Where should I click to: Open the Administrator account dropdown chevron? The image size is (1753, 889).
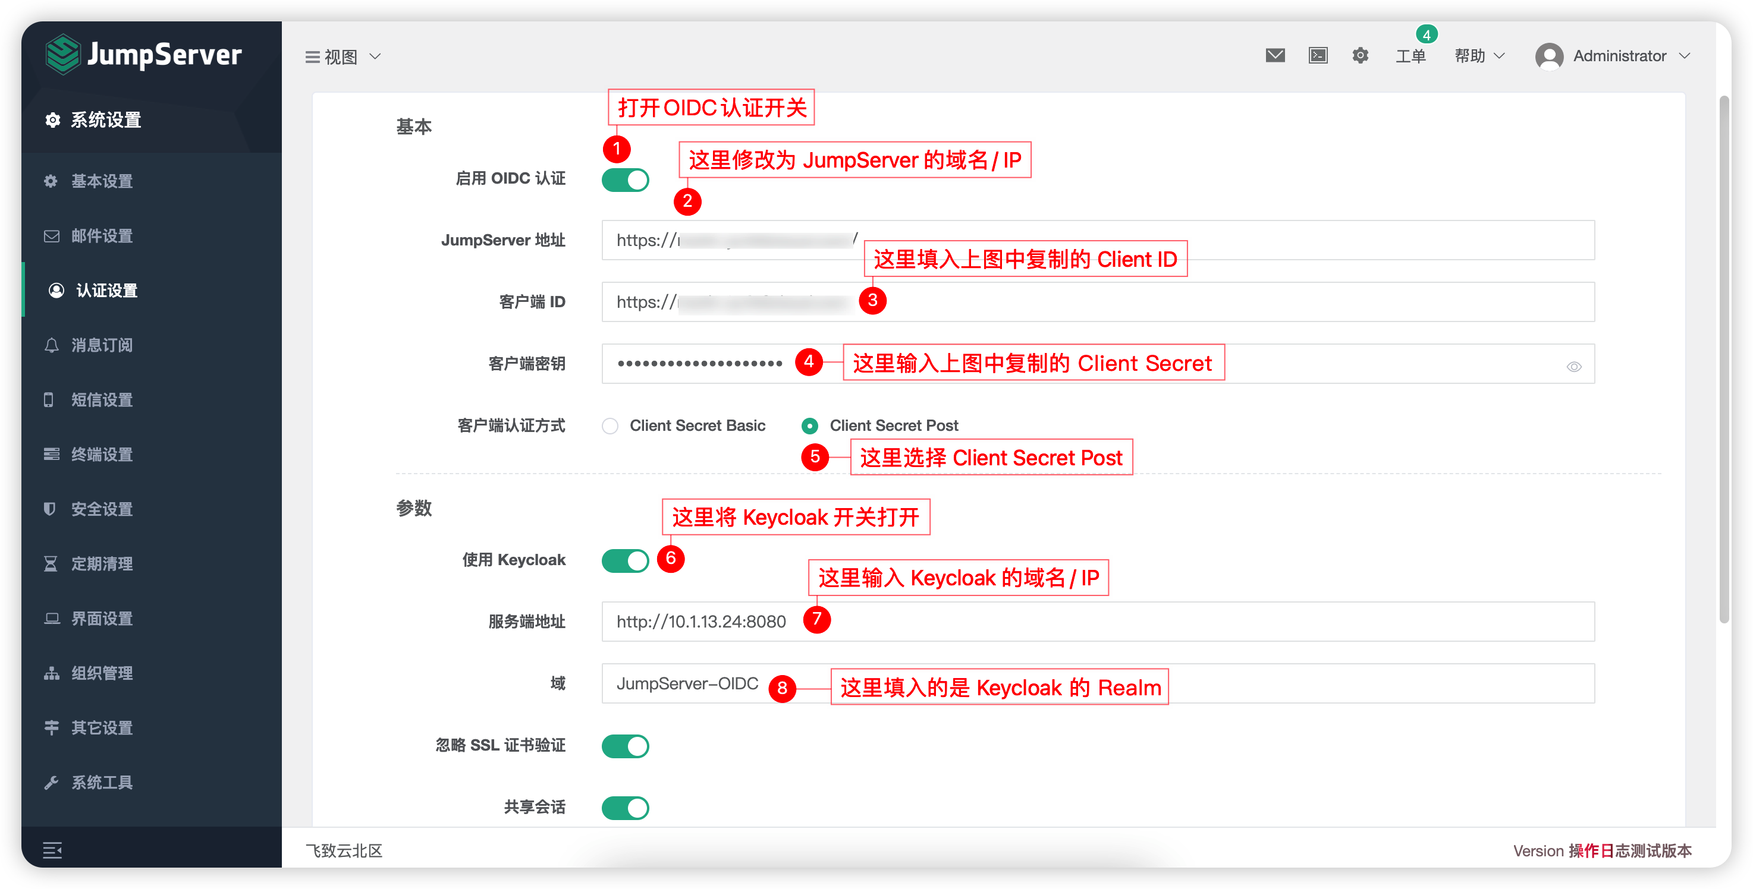(x=1685, y=56)
